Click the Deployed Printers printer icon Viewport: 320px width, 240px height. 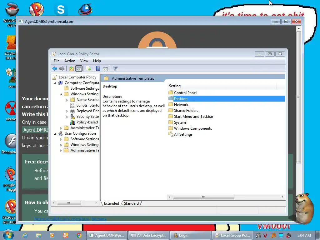[72, 111]
